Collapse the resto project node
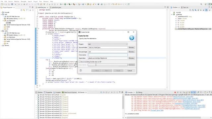 [1, 31]
